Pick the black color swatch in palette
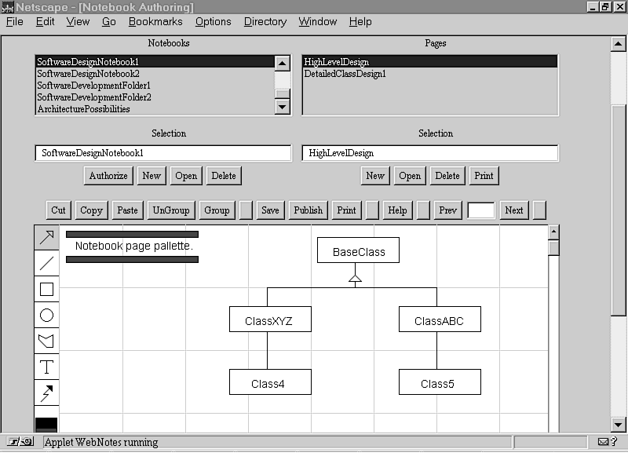The width and height of the screenshot is (628, 471). pos(46,423)
